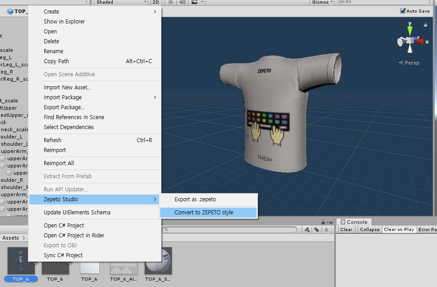437x287 pixels.
Task: Click Console Clear button
Action: click(x=346, y=230)
